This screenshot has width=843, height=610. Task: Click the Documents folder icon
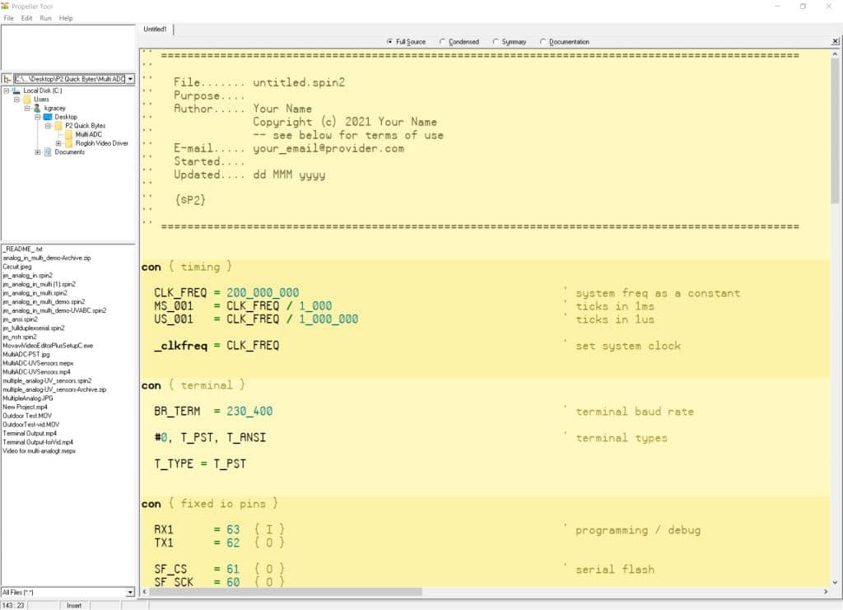click(48, 152)
